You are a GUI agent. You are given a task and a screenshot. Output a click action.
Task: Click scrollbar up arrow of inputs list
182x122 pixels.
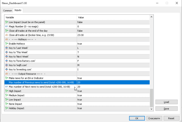[x=151, y=17]
